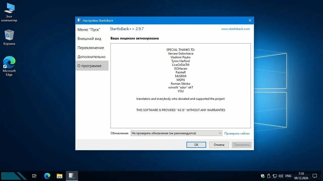The image size is (323, 181).
Task: Click the LiveOrDieTM credit line
Action: 181,65
